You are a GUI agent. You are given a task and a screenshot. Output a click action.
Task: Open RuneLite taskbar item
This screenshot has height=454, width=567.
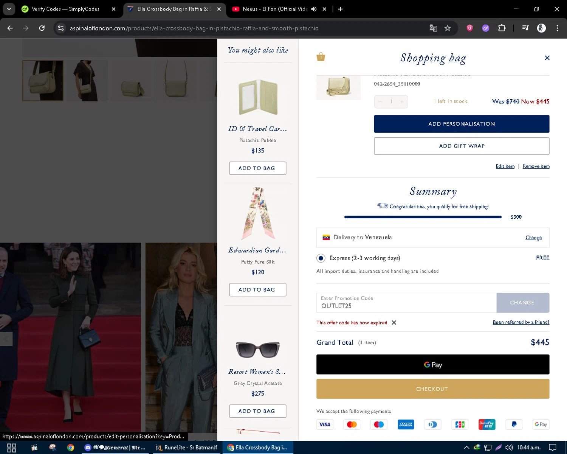click(186, 448)
